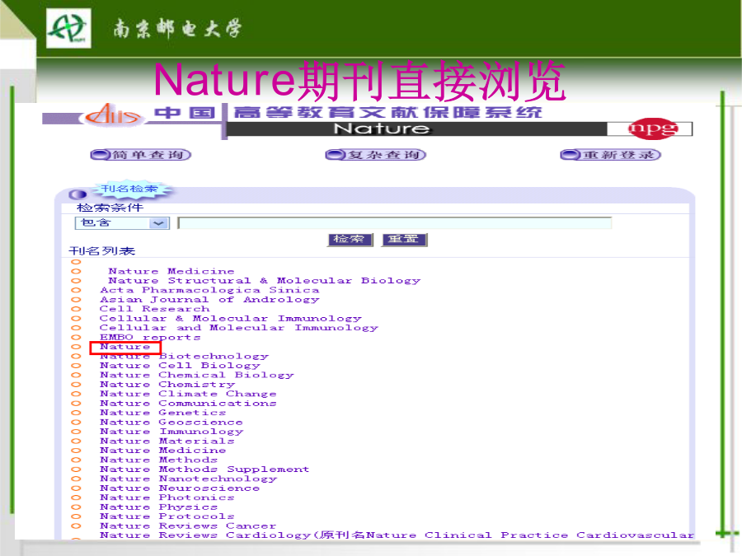742x556 pixels.
Task: Open the Nature Cell Biology link
Action: tap(180, 366)
